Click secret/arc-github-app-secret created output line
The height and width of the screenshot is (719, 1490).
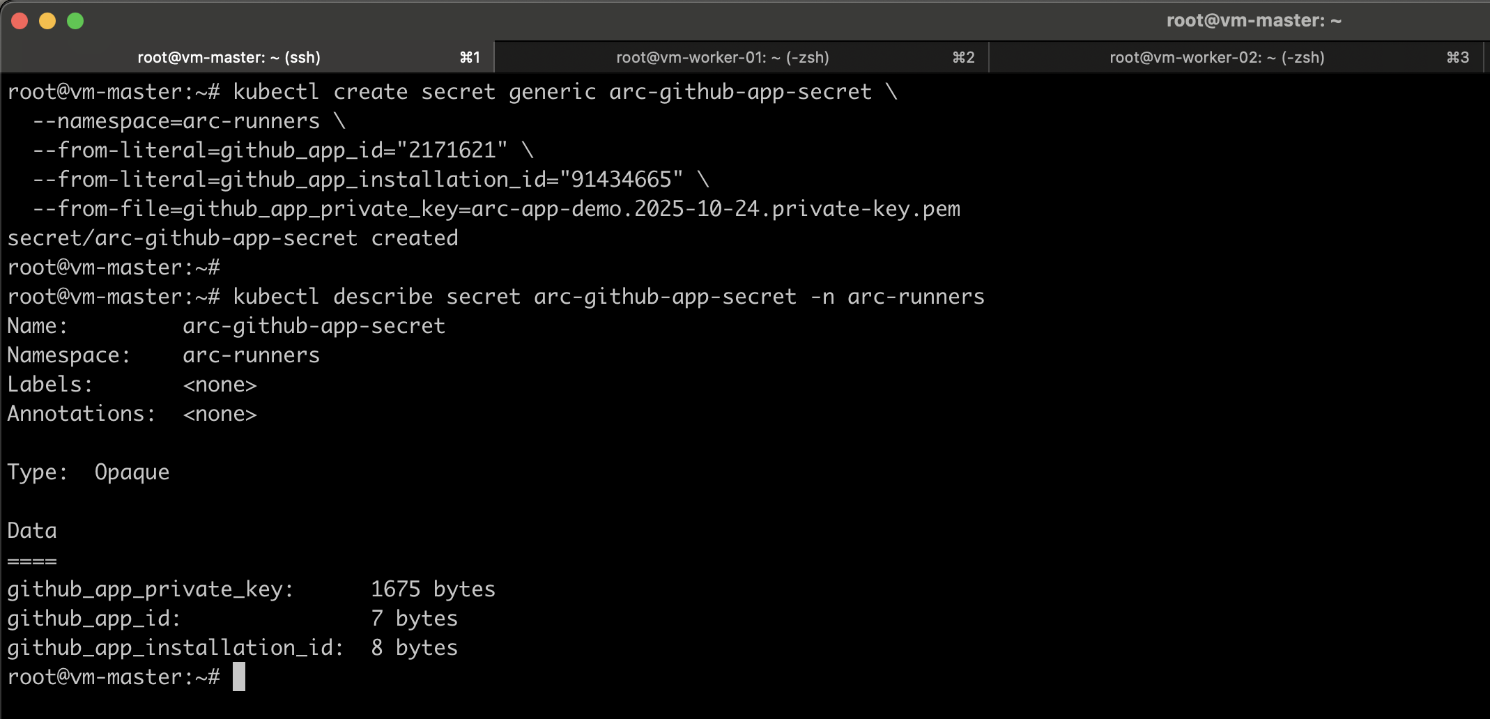[x=233, y=238]
